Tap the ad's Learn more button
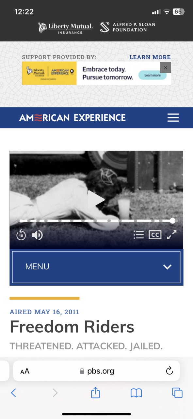The image size is (193, 419). 153,75
